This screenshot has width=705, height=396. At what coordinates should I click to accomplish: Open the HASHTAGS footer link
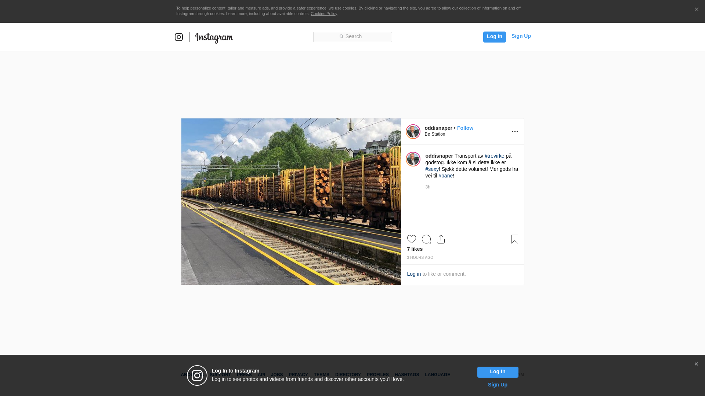[x=407, y=375]
